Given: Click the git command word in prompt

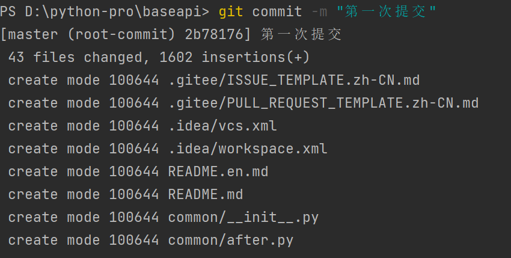Looking at the screenshot, I should (231, 11).
